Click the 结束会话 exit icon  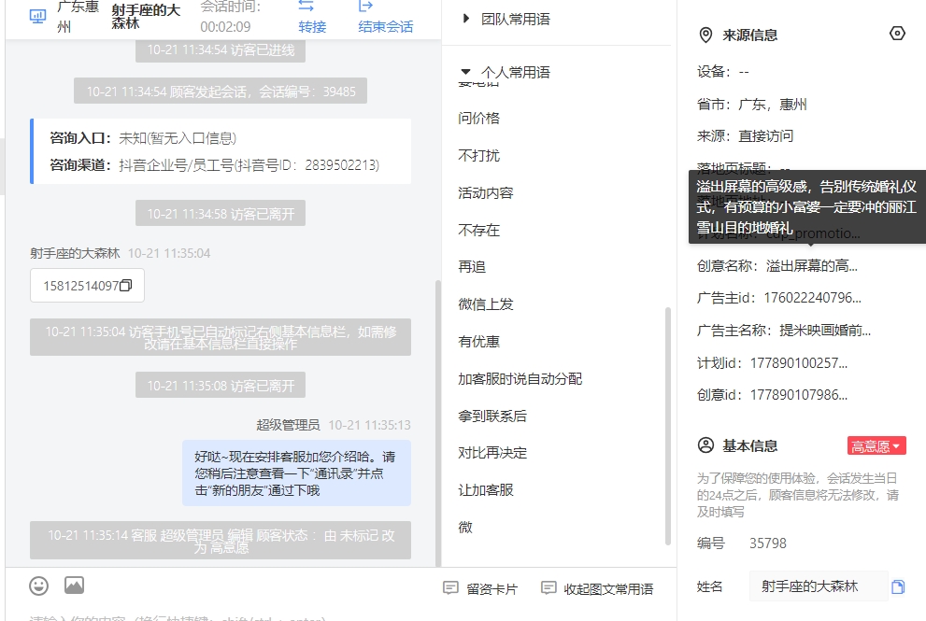[366, 6]
